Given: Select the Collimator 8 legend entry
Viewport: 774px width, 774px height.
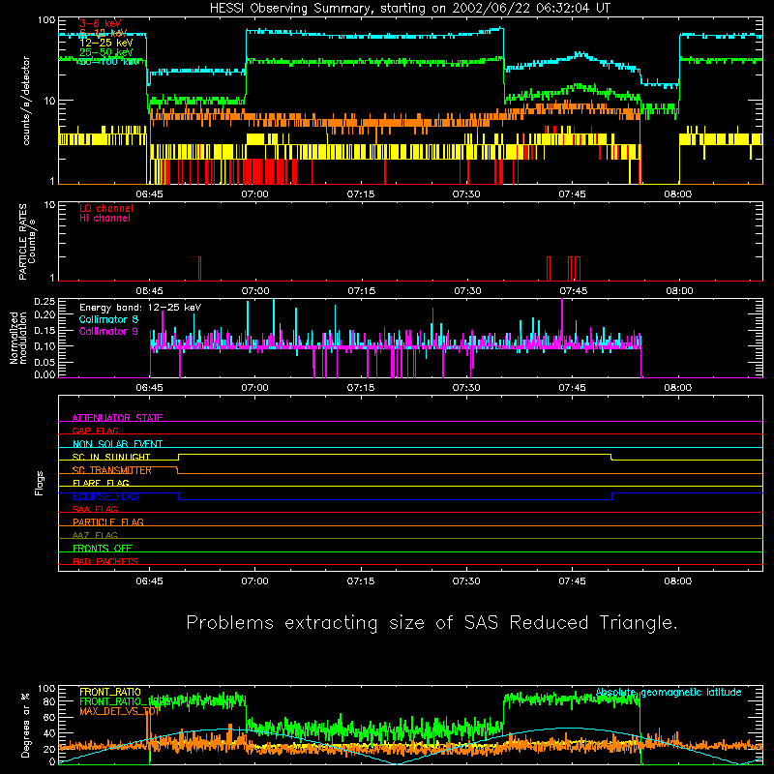Looking at the screenshot, I should pos(108,319).
